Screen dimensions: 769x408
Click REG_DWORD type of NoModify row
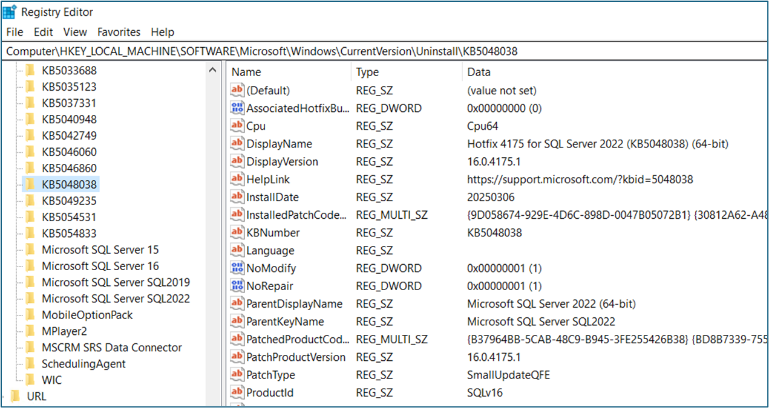click(388, 268)
